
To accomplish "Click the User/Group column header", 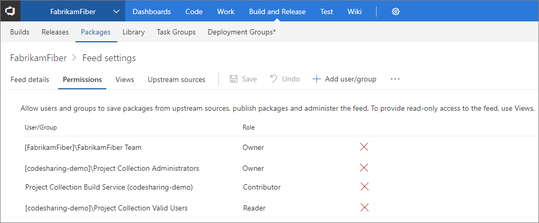I will click(x=40, y=127).
